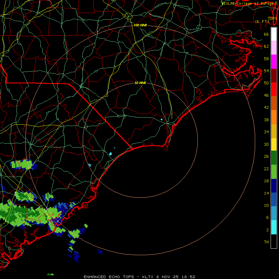This screenshot has width=279, height=279.
Task: Click the "50 NMI" range ring label
Action: [x=140, y=83]
